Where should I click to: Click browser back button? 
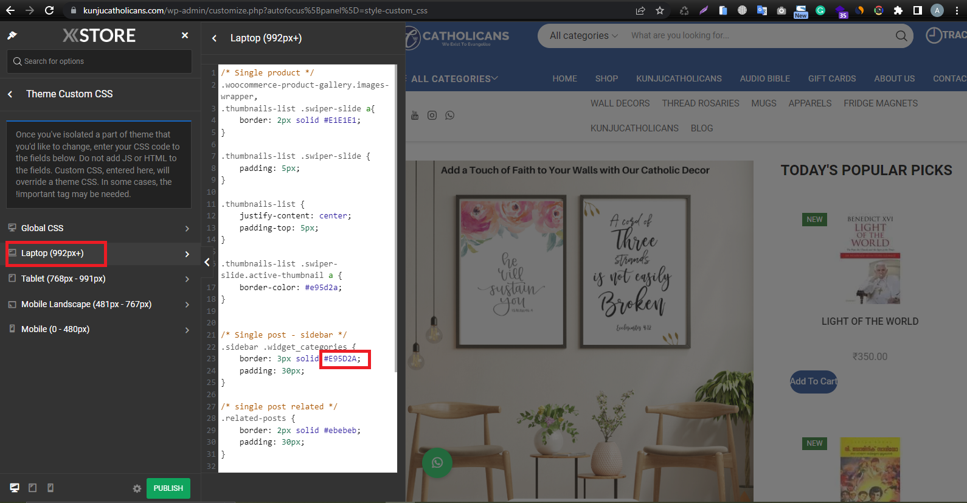coord(11,10)
